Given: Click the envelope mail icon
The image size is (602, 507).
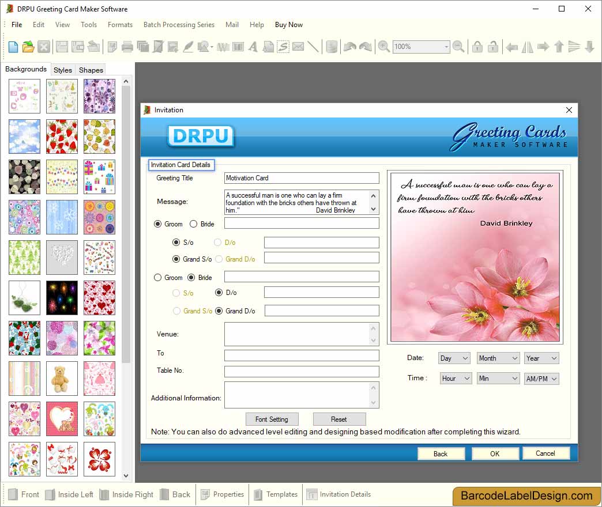Looking at the screenshot, I should point(298,47).
